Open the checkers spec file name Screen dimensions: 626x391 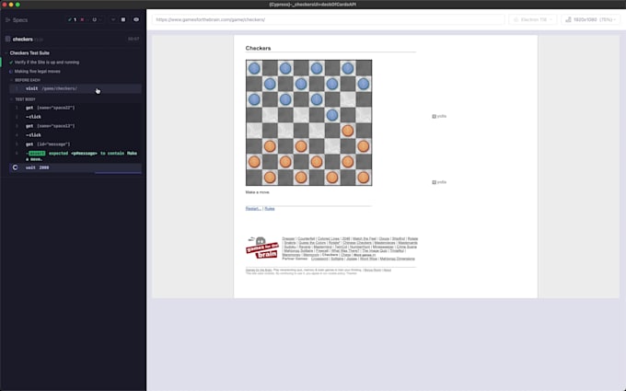[x=23, y=39]
